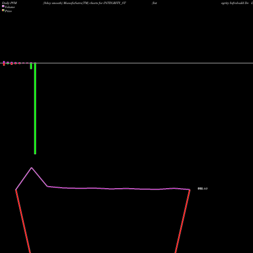Click the short green volume bar

[x=31, y=66]
